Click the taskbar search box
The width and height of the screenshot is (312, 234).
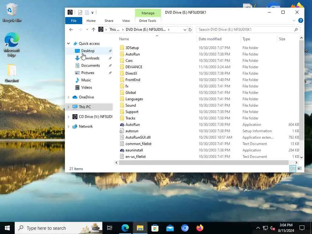tap(58, 228)
